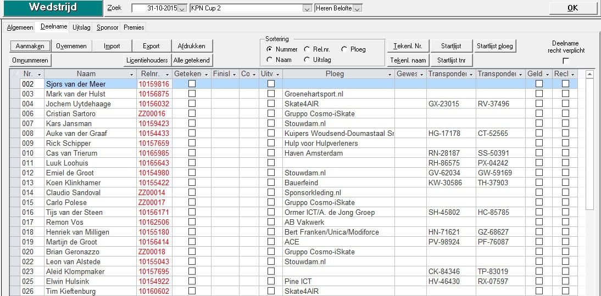Open the KPN Cup 2 competition dropdown
The width and height of the screenshot is (601, 296).
tap(307, 9)
